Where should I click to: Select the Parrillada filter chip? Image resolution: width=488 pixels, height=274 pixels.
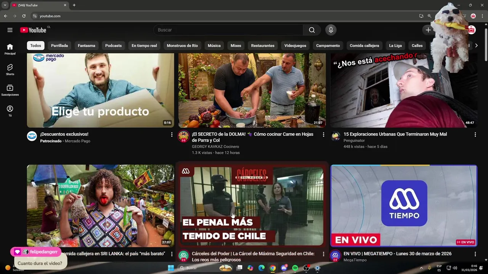pos(59,46)
